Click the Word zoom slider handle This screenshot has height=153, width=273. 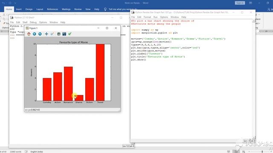[262, 152]
